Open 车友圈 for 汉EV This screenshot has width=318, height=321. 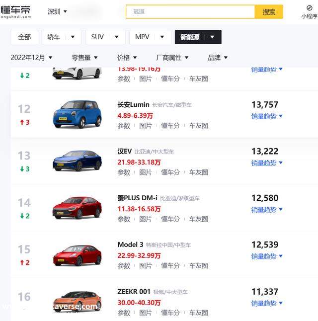coord(198,172)
